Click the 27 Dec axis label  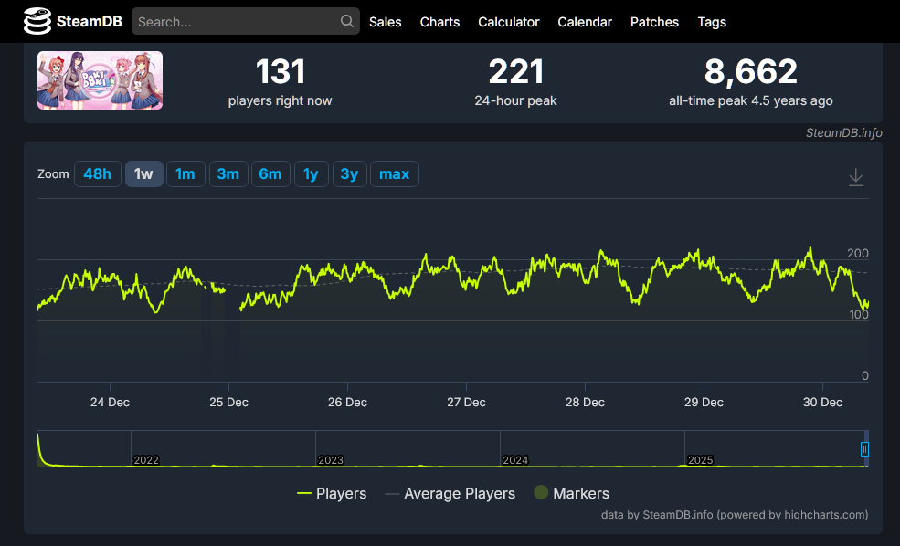(x=466, y=402)
